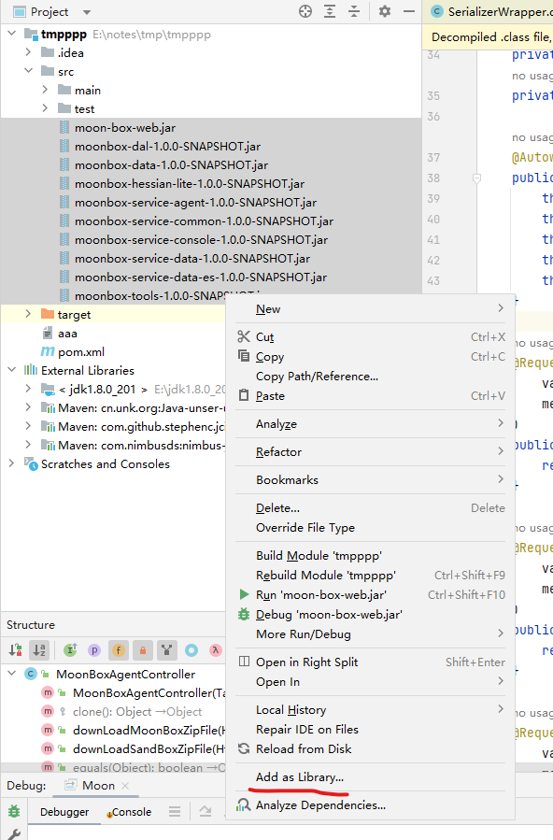
Task: Close the Moon debug session tab
Action: (125, 786)
